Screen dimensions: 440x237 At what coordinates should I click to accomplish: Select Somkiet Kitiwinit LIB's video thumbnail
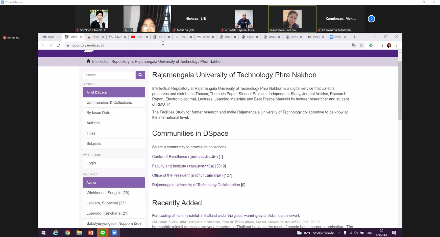[x=99, y=19]
